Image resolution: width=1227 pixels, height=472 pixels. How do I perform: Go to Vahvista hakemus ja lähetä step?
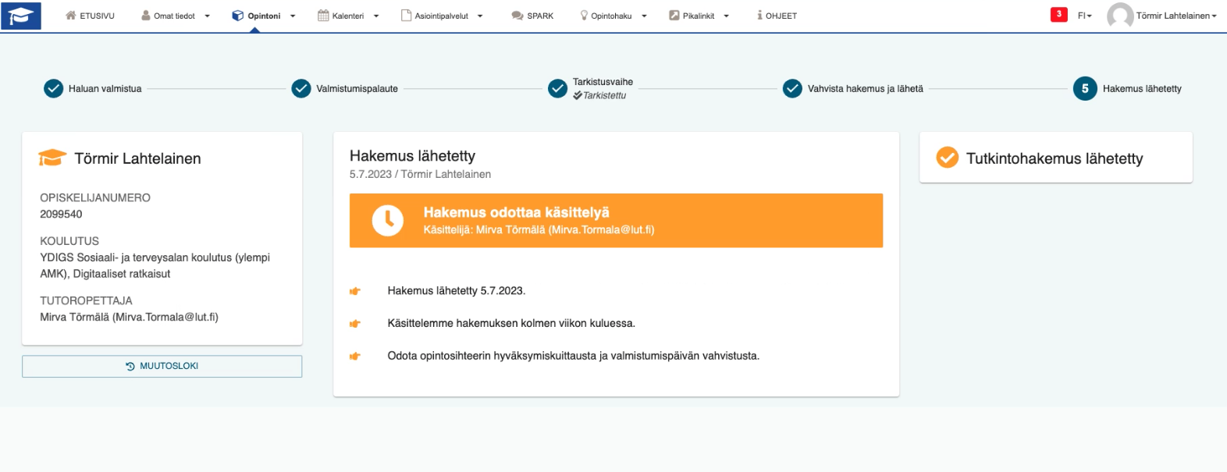866,89
